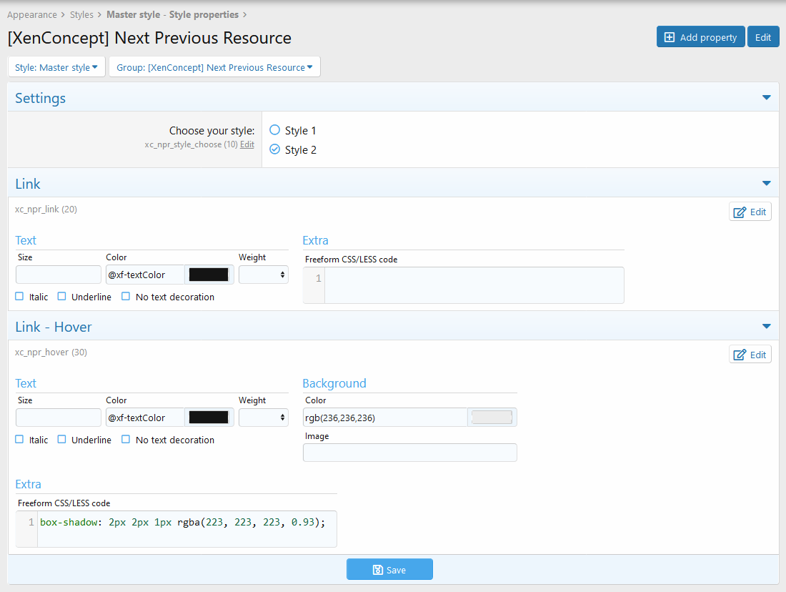Click the pencil icon for xc_npr_link Edit
The width and height of the screenshot is (786, 592).
pyautogui.click(x=740, y=212)
